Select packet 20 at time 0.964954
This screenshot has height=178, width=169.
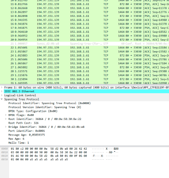pos(84,40)
